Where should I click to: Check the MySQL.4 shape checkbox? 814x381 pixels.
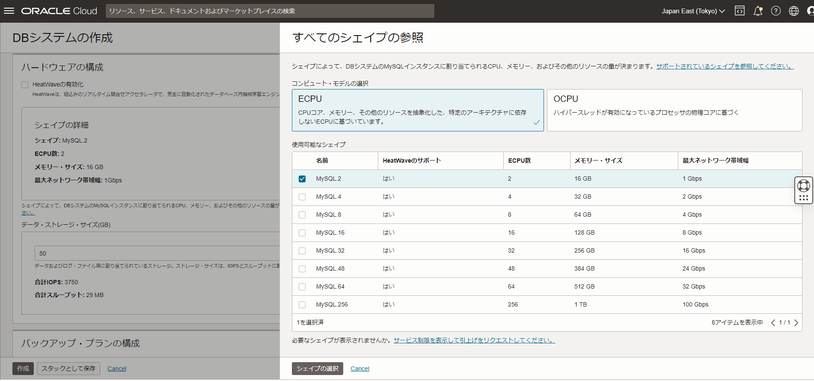click(x=302, y=197)
